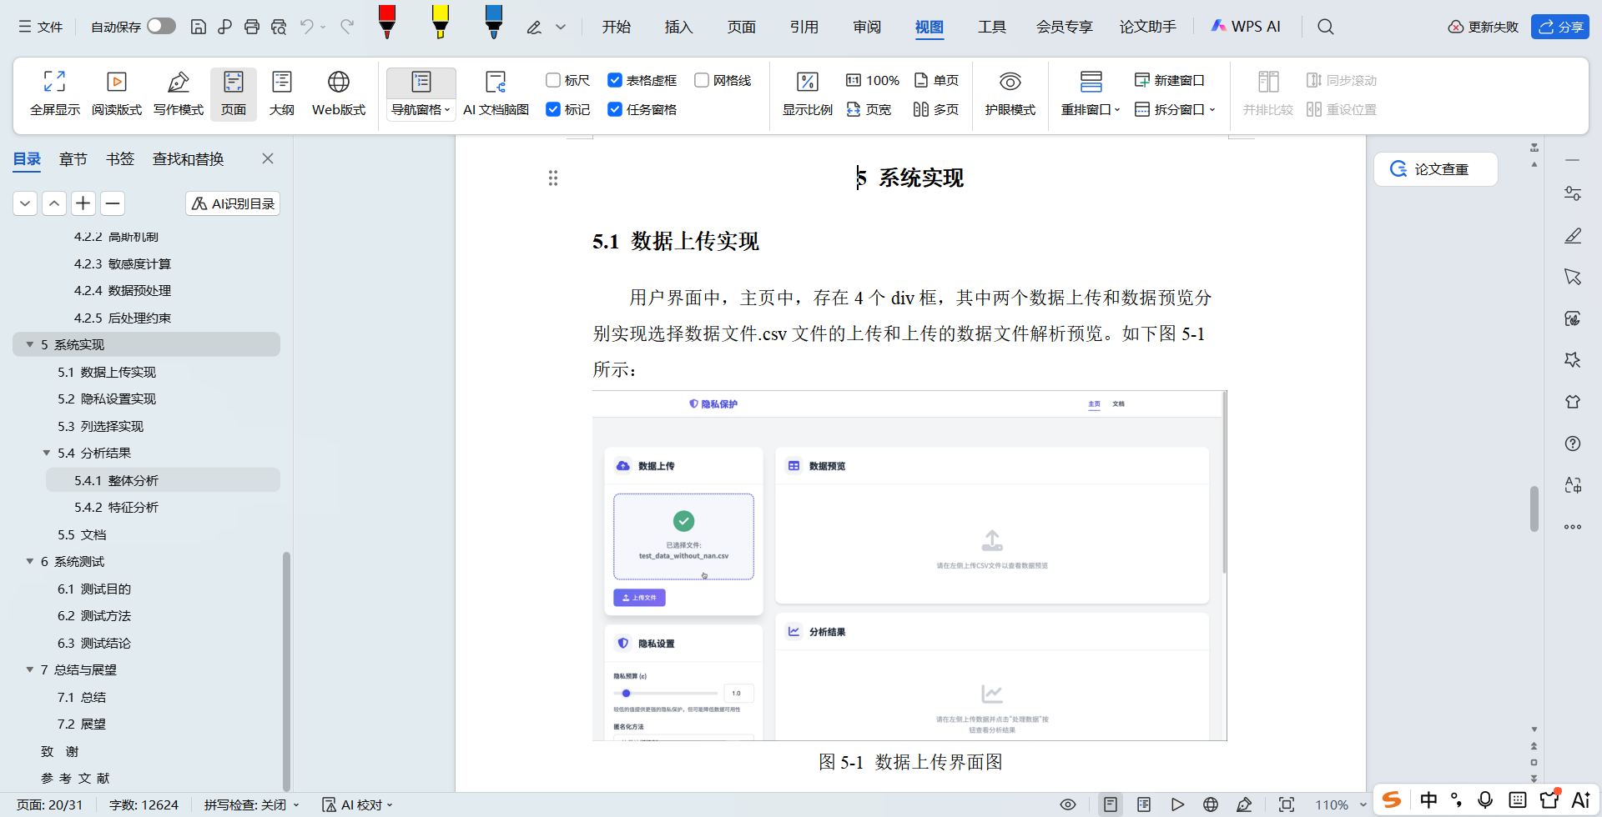The width and height of the screenshot is (1602, 817).
Task: Click the red marker pen
Action: [x=387, y=23]
